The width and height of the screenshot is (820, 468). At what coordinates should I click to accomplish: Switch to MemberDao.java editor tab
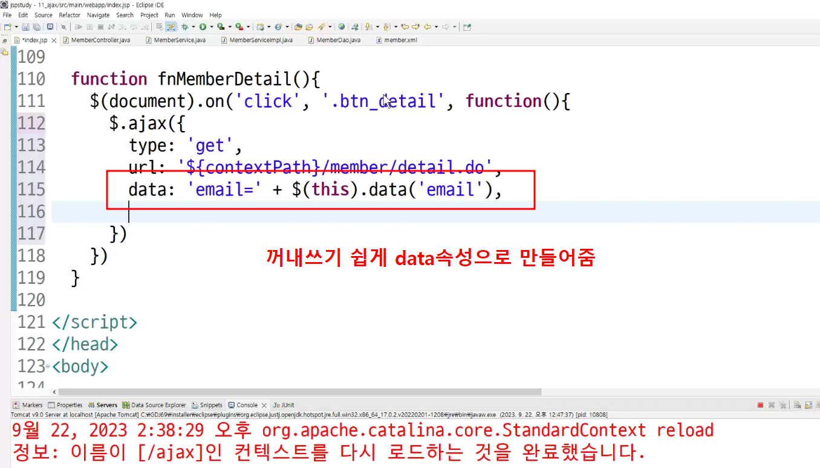coord(334,40)
